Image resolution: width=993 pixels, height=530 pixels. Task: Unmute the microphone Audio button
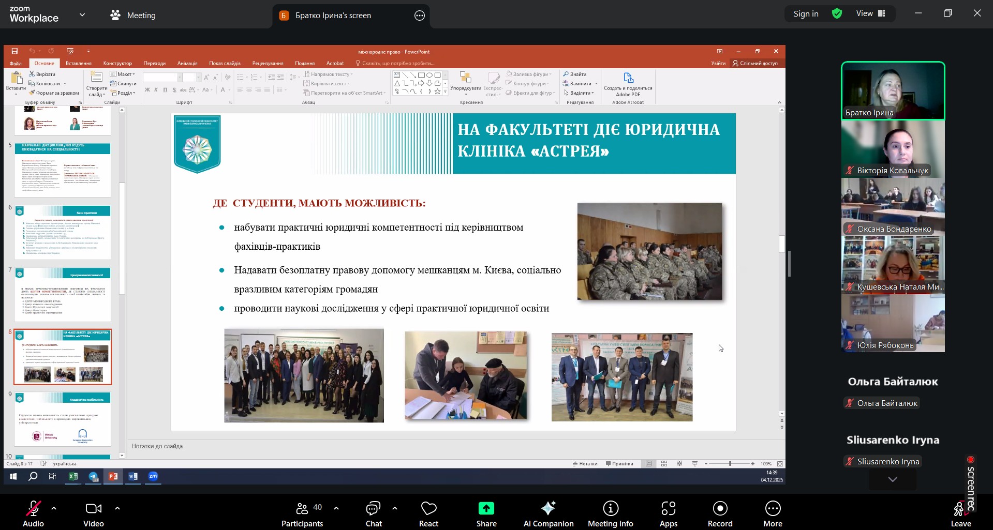pos(34,514)
